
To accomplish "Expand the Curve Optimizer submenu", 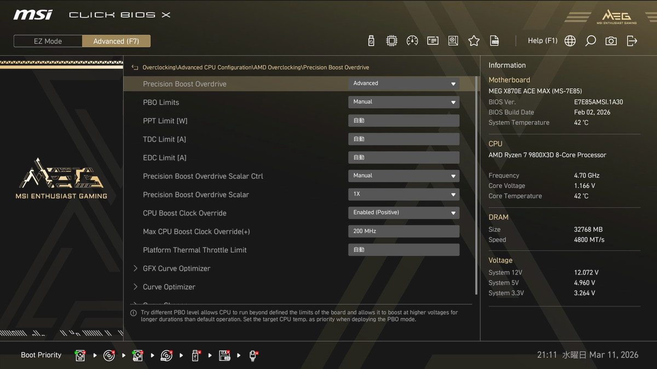I will point(169,287).
